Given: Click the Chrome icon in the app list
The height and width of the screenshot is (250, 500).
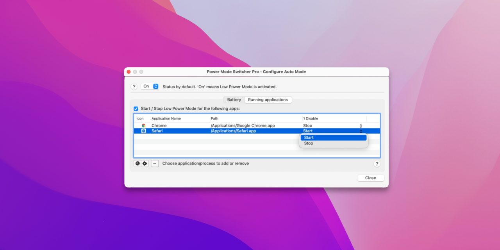Looking at the screenshot, I should (143, 126).
